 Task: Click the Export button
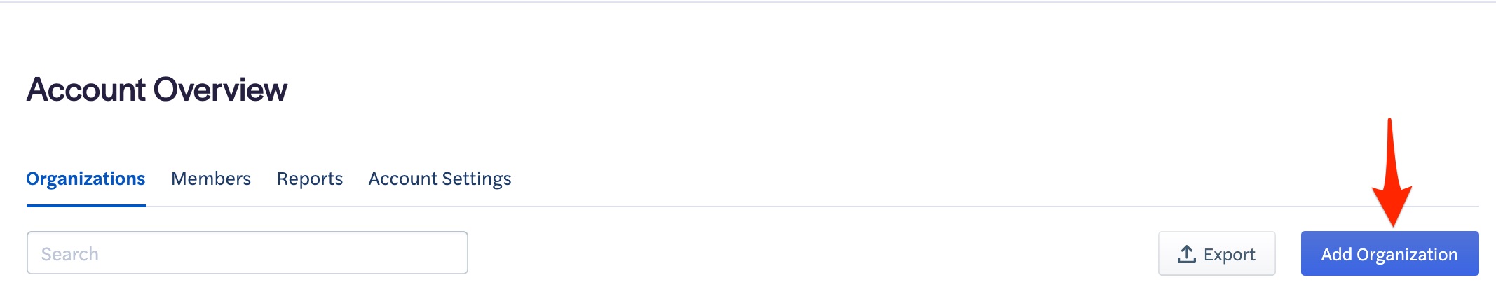click(1216, 253)
